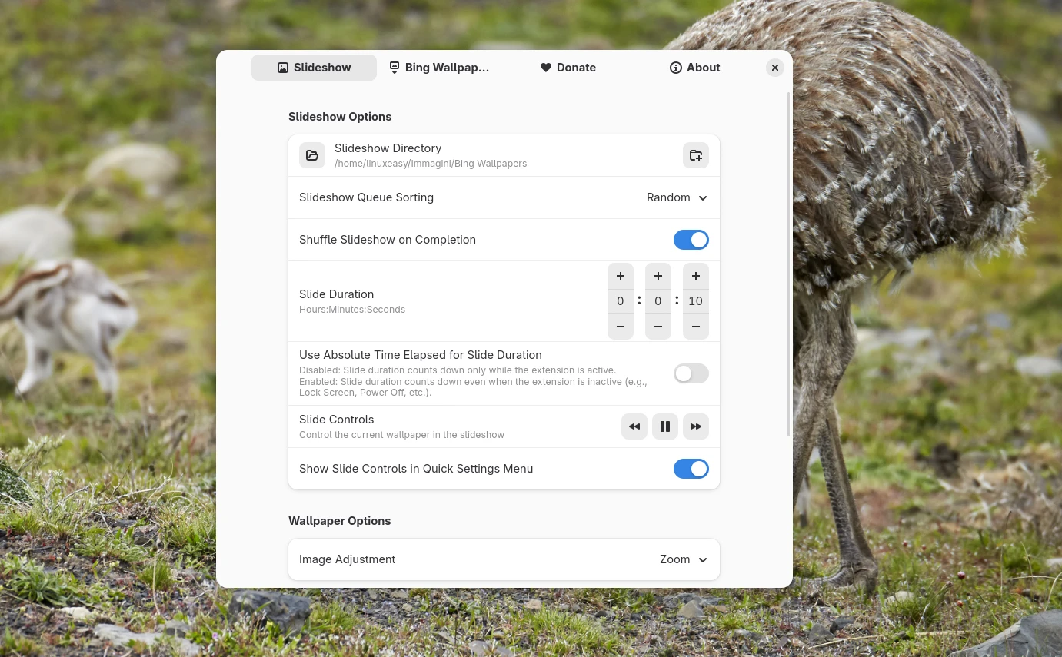The width and height of the screenshot is (1062, 657).
Task: Select the Slideshow tab
Action: [x=314, y=68]
